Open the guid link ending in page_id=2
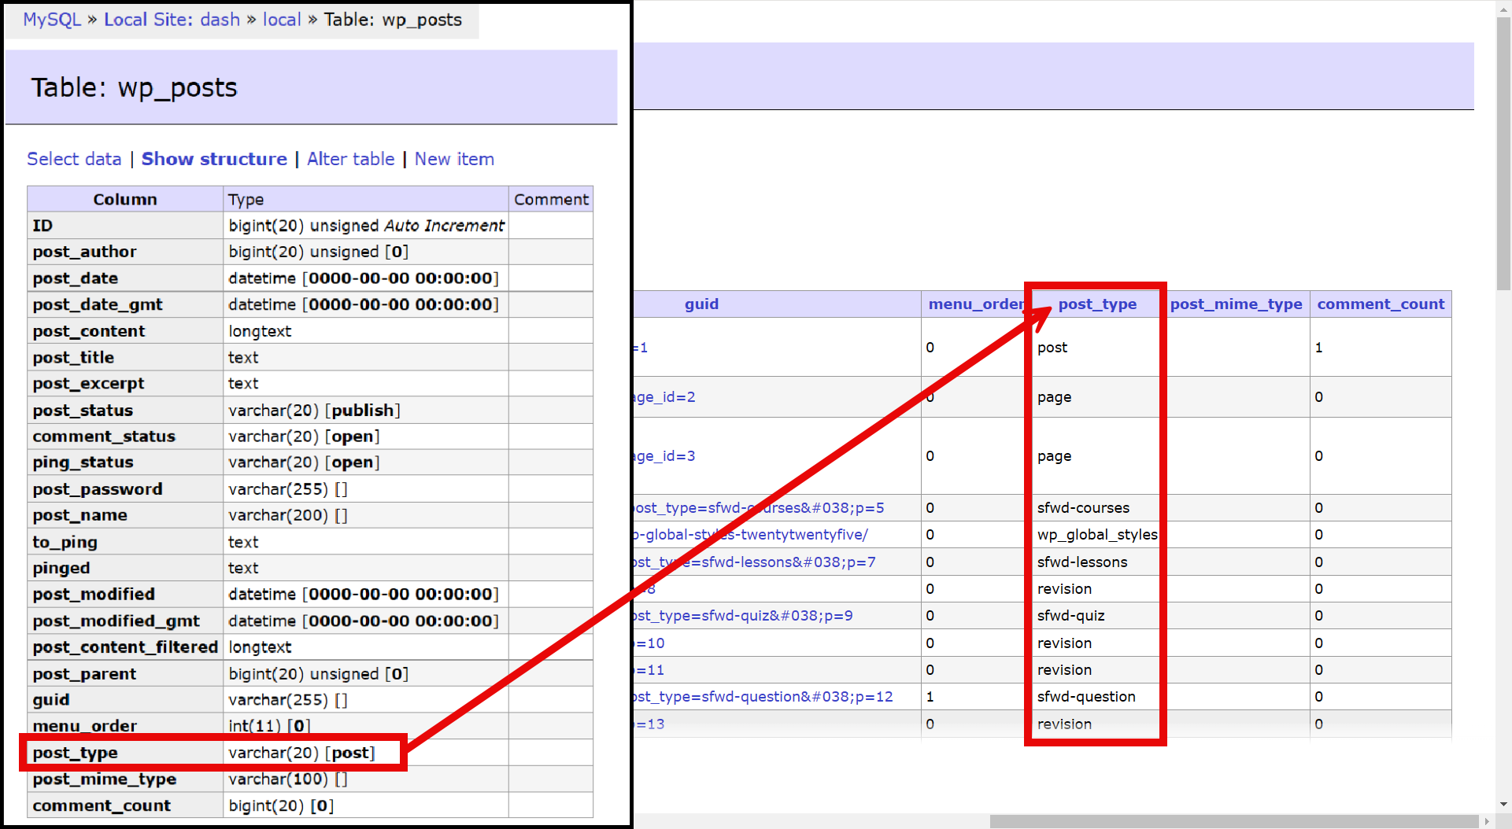The height and width of the screenshot is (829, 1512). click(x=665, y=397)
